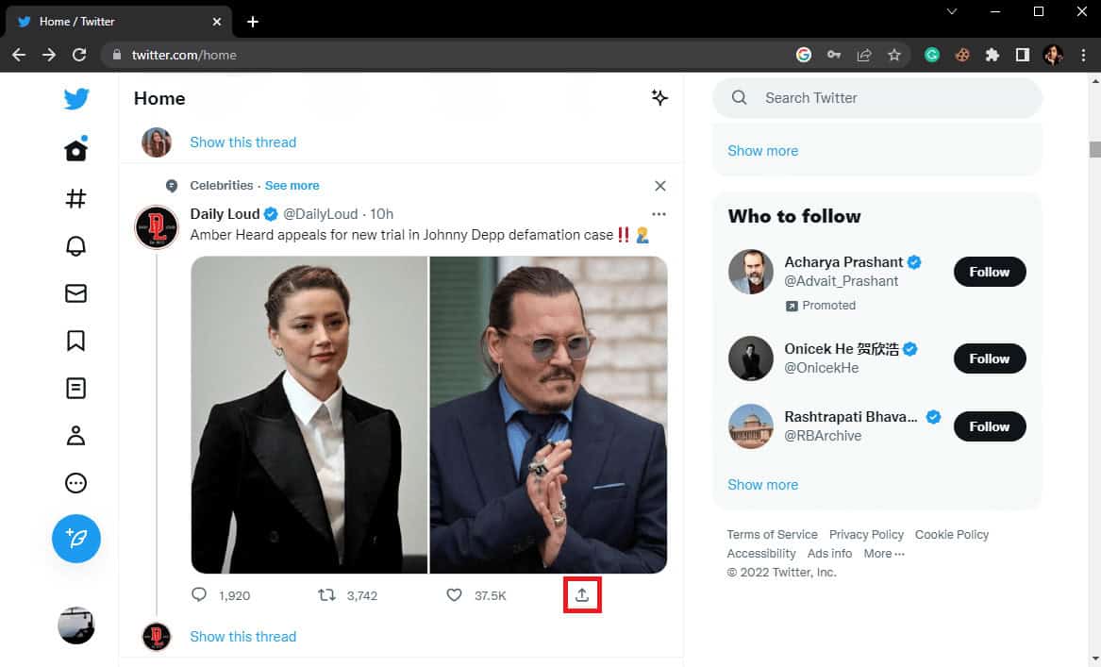Dismiss the Celebrities topic suggestion
Viewport: 1101px width, 667px height.
[x=660, y=186]
